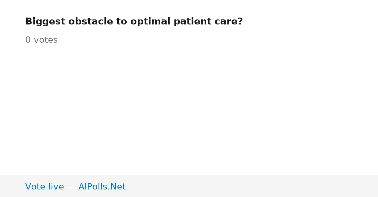Click the dash in the footer link
Image resolution: width=378 pixels, height=197 pixels.
tap(71, 187)
